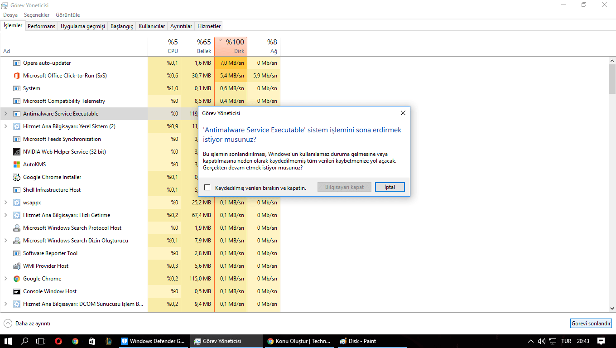Click the 'Görevi sonlandır' button
The width and height of the screenshot is (616, 348).
[x=591, y=324]
